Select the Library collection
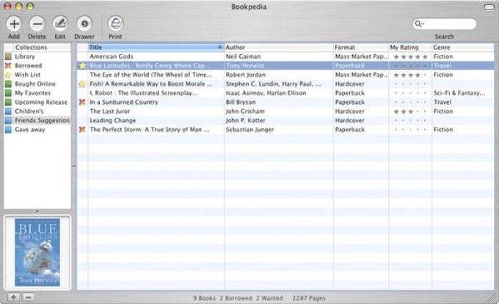499x304 pixels. pyautogui.click(x=37, y=56)
